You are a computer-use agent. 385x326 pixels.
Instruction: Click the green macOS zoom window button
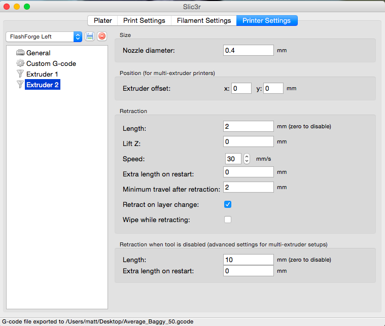click(x=27, y=7)
